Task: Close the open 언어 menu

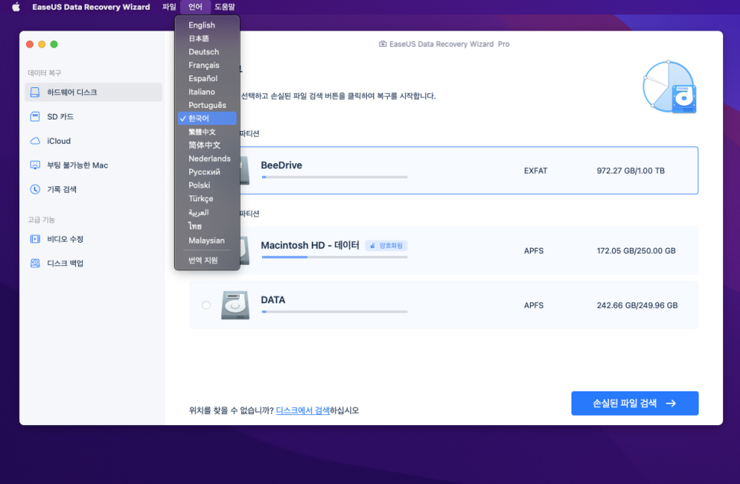Action: tap(195, 7)
